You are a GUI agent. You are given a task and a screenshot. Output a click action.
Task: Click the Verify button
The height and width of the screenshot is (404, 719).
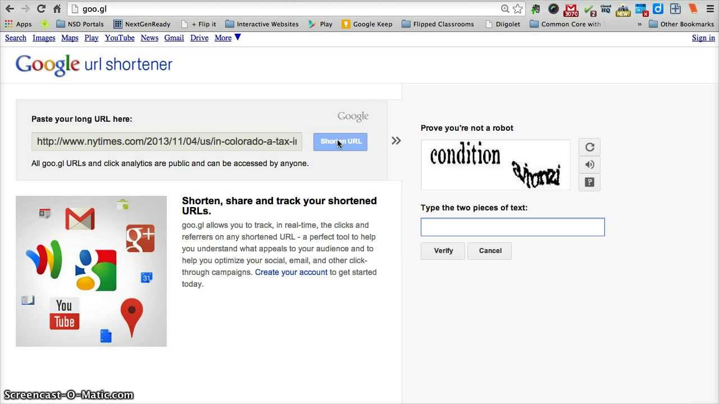[443, 251]
